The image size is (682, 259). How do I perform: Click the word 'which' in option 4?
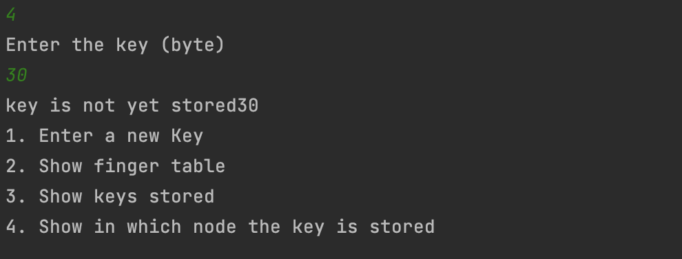[154, 227]
